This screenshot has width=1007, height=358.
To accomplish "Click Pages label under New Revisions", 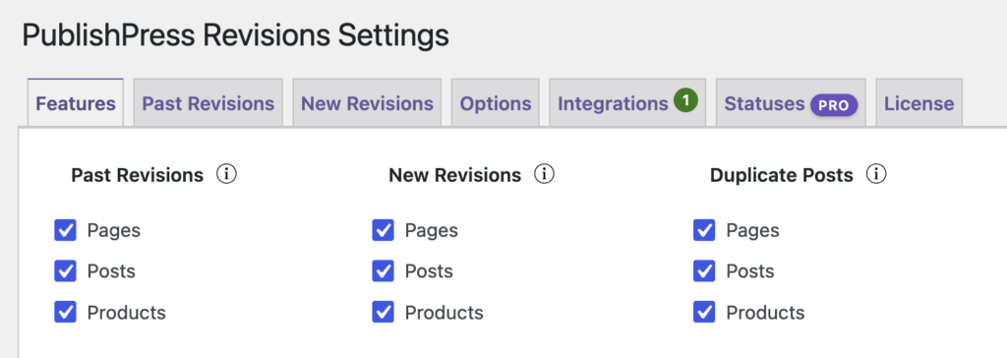I will point(432,231).
